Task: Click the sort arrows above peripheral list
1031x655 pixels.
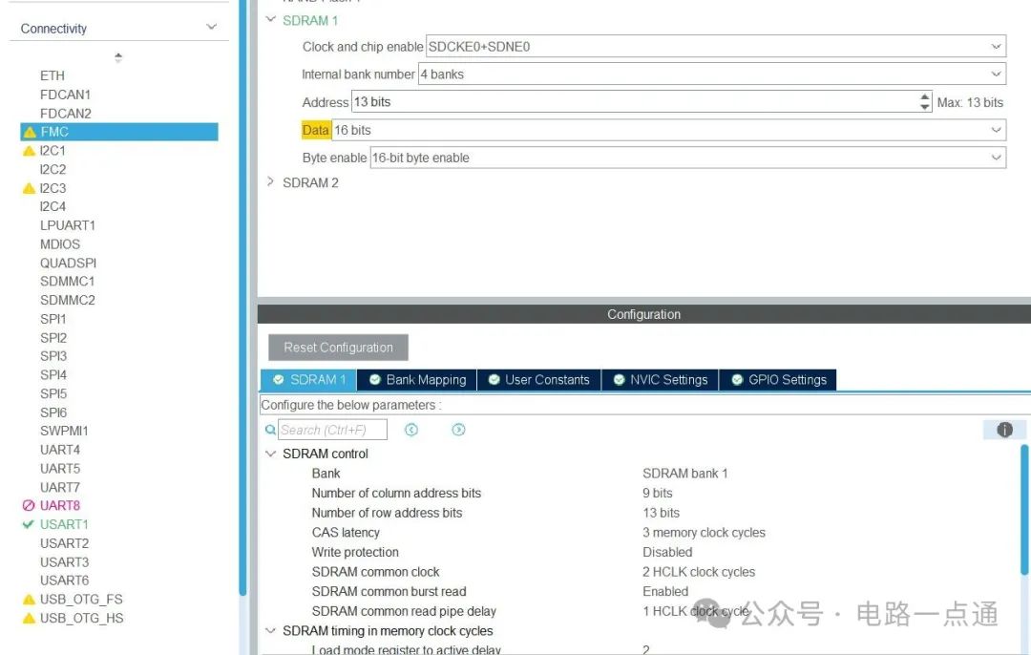Action: (118, 57)
